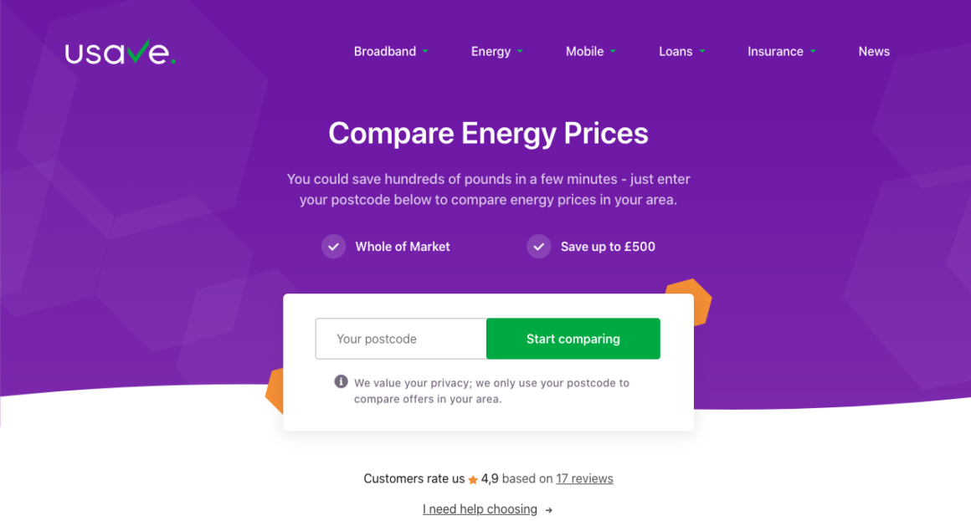Click the arrow next to I need help choosing
The height and width of the screenshot is (521, 971).
pyautogui.click(x=549, y=509)
